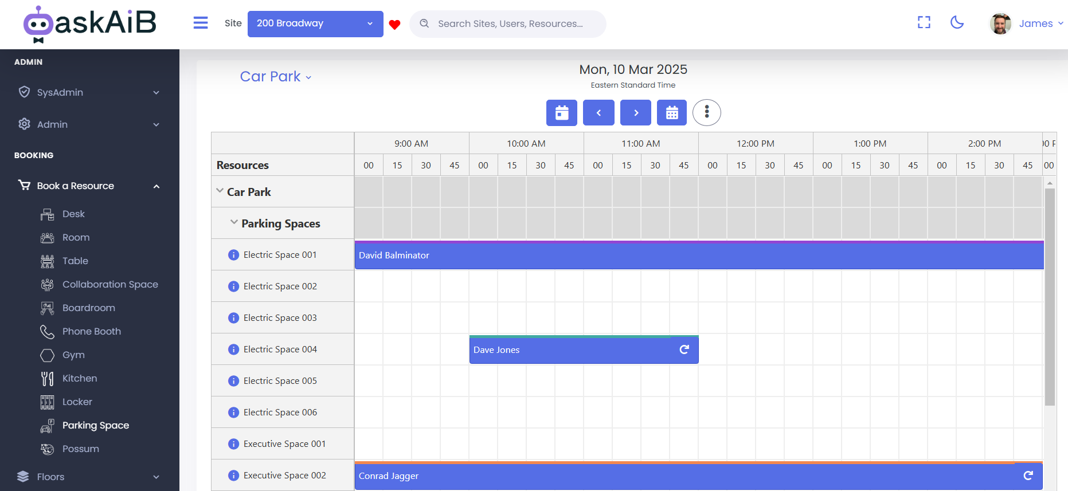Select Room in the booking menu
Screen dimensions: 1068x491
click(x=76, y=237)
